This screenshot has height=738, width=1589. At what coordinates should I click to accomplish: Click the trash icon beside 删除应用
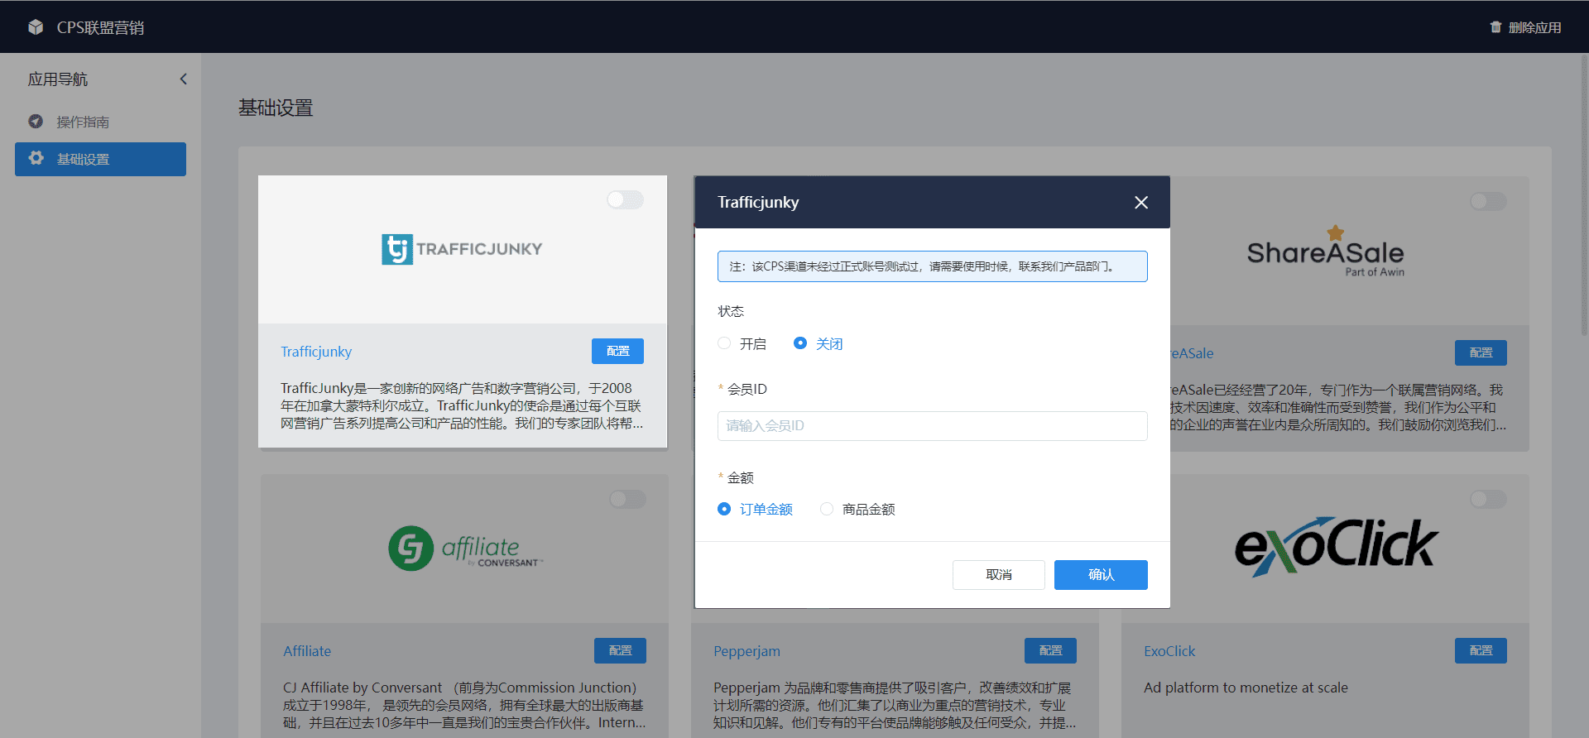coord(1495,27)
